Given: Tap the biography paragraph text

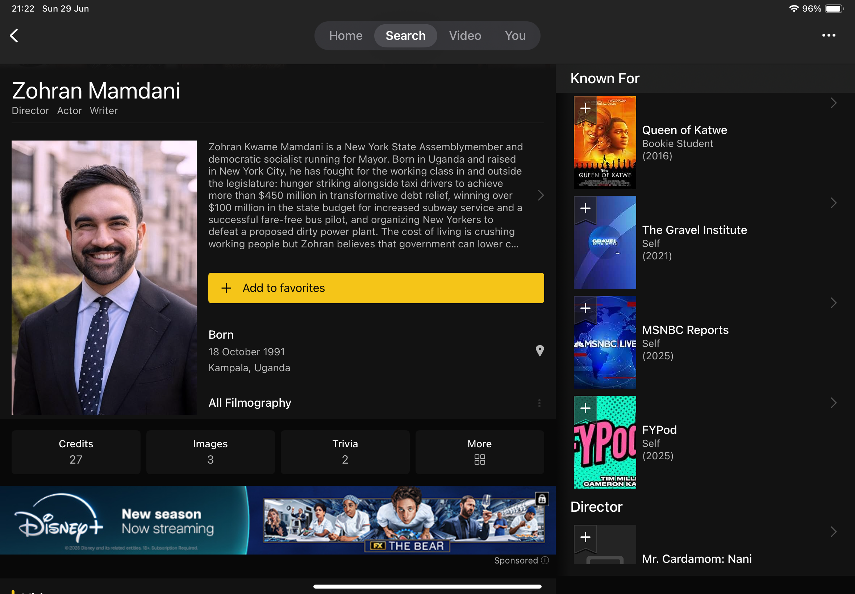Looking at the screenshot, I should (x=366, y=195).
